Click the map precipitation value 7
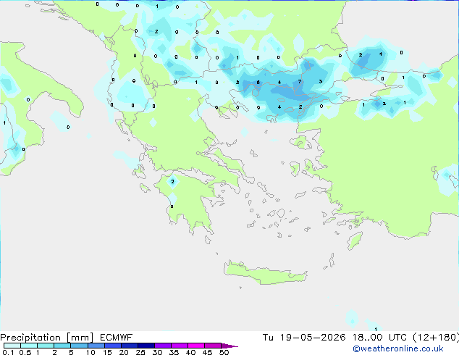 pyautogui.click(x=300, y=81)
